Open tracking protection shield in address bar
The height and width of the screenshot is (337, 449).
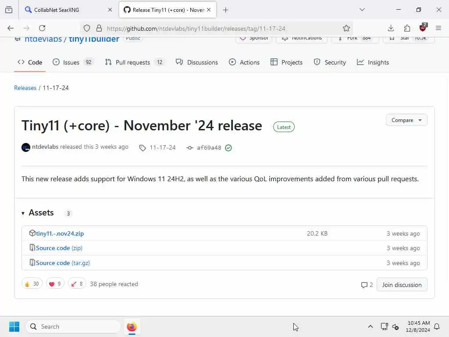87,28
